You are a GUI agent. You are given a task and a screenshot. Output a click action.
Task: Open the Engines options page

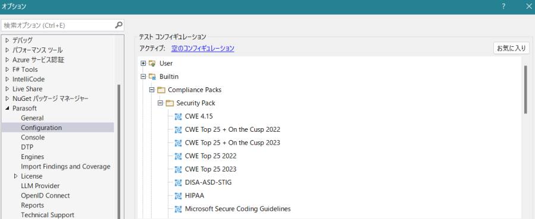(x=32, y=157)
